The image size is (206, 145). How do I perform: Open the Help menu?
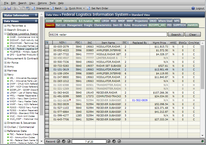tap(61, 3)
